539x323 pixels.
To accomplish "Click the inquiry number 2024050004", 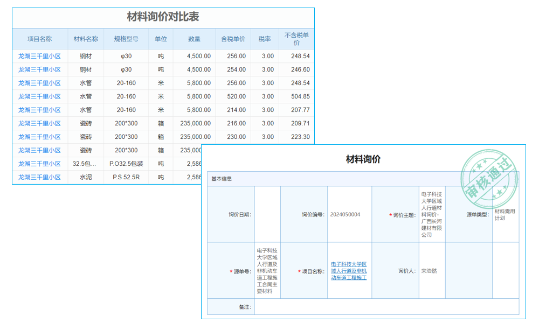I will (x=349, y=214).
